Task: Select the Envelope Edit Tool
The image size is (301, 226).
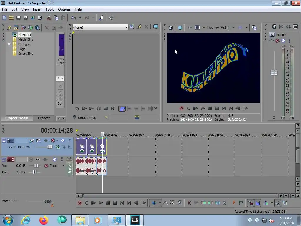Action: click(x=166, y=203)
